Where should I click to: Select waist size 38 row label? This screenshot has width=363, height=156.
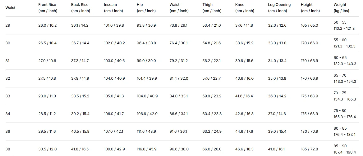click(x=8, y=149)
